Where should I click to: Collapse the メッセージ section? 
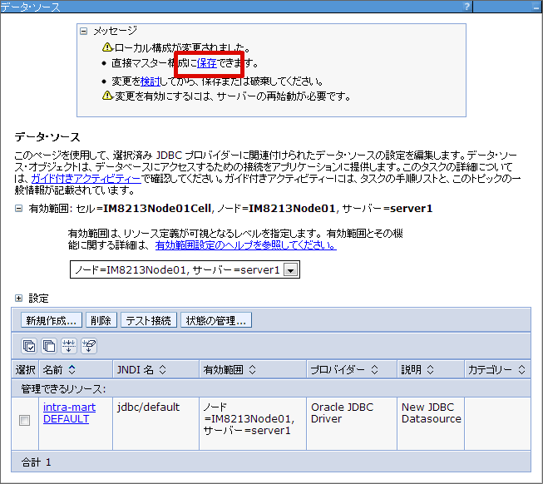tap(83, 31)
